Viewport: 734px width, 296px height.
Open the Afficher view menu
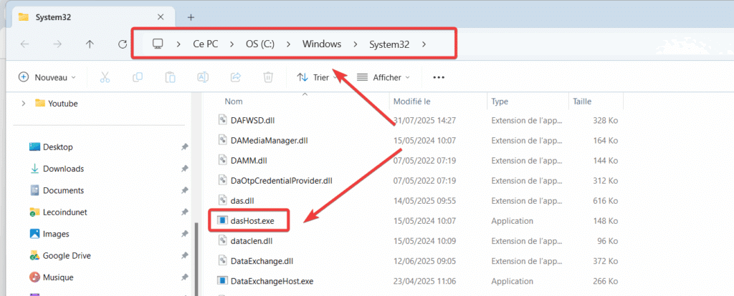click(383, 77)
